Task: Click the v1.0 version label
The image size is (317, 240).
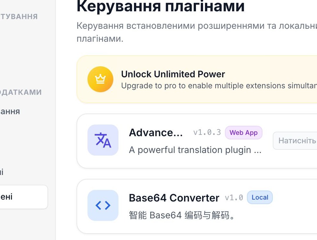Action: [x=234, y=198]
